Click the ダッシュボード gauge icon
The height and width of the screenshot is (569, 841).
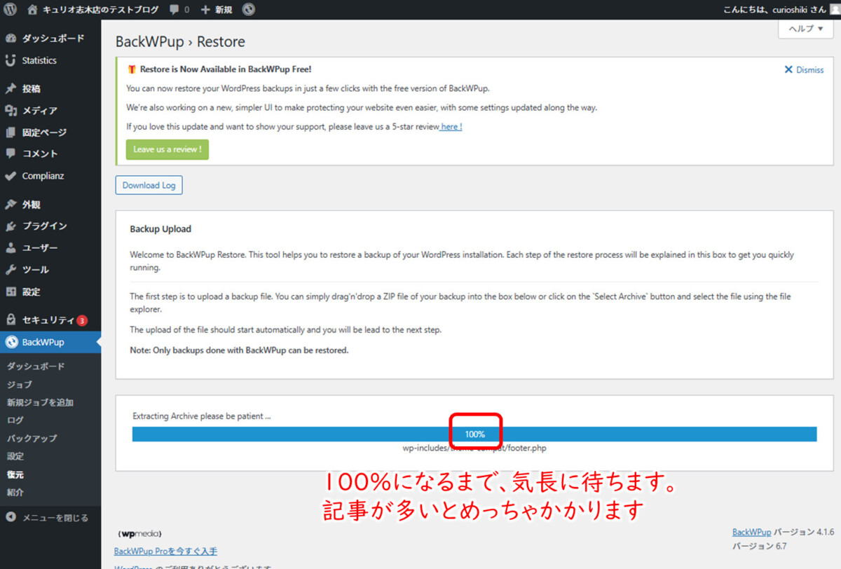[x=11, y=39]
